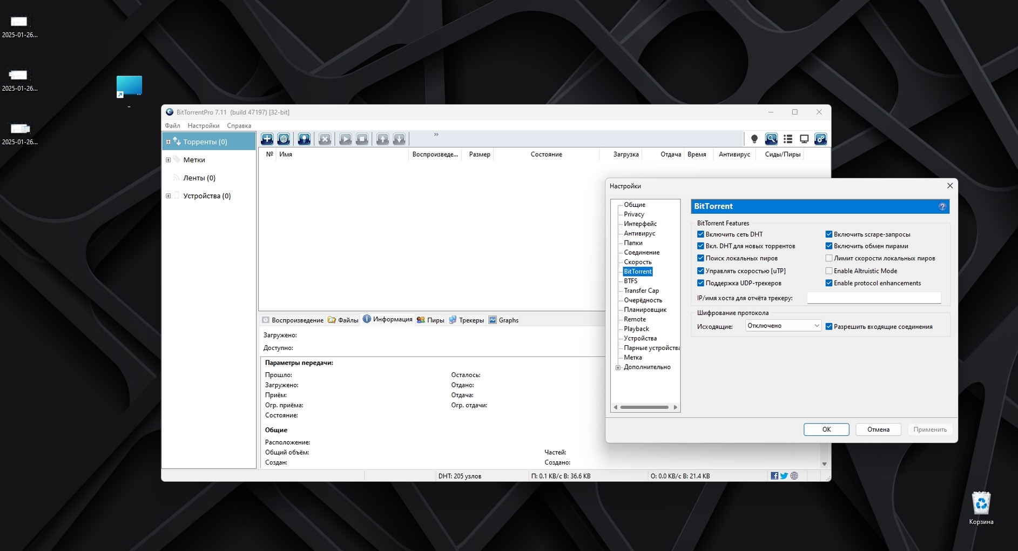Open the 'Исходящие' encryption dropdown
The height and width of the screenshot is (551, 1018).
(x=784, y=326)
